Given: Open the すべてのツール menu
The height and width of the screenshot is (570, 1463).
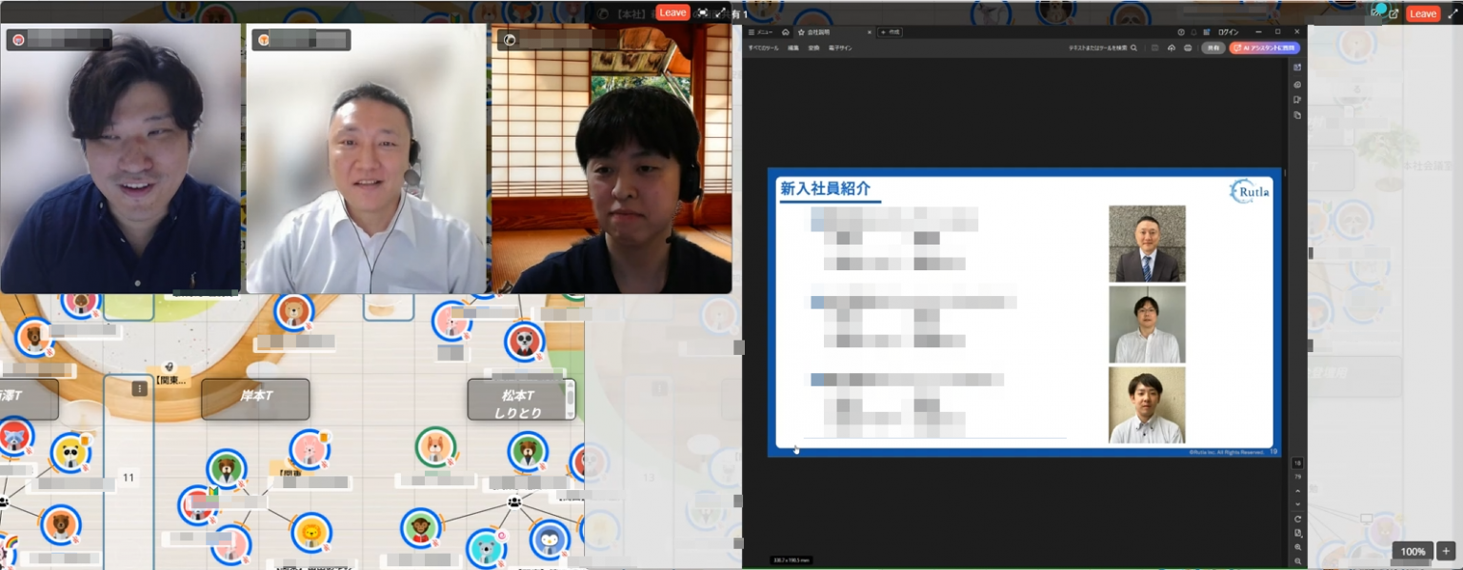Looking at the screenshot, I should click(x=763, y=48).
